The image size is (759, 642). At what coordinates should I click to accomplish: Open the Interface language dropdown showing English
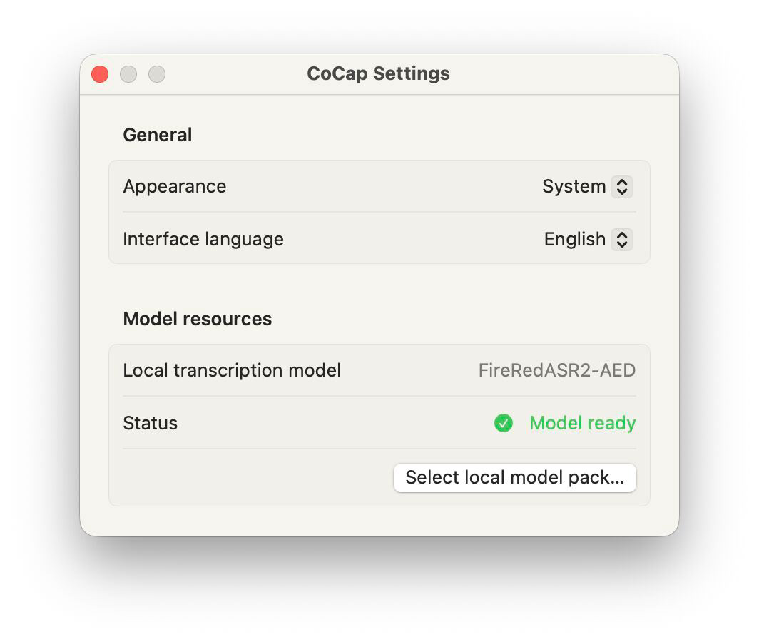(588, 239)
